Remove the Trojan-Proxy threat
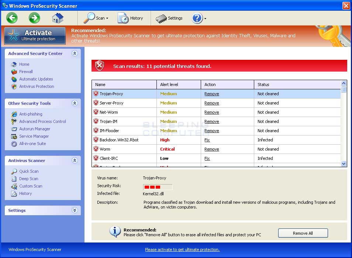 point(211,94)
